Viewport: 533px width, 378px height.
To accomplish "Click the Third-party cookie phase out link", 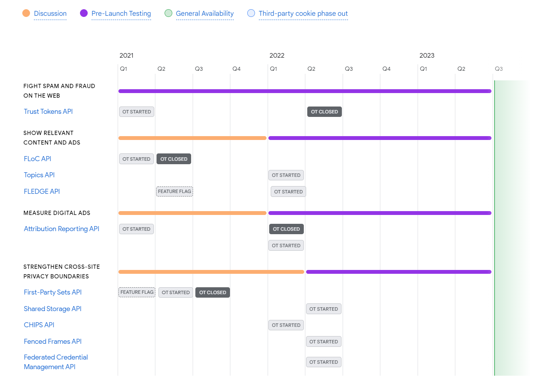I will [x=303, y=13].
